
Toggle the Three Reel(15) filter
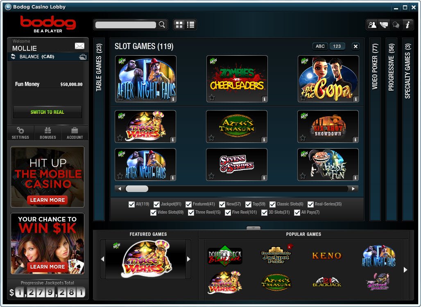click(191, 212)
